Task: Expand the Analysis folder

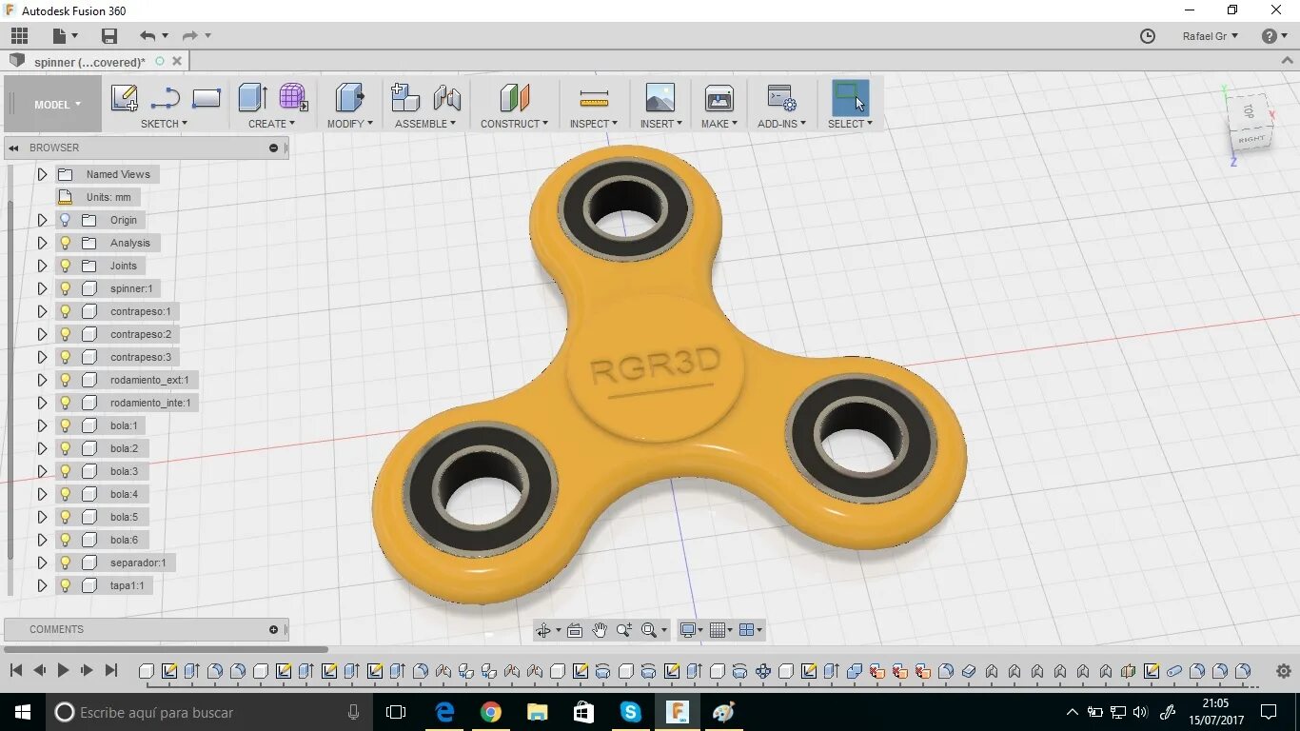Action: [42, 243]
